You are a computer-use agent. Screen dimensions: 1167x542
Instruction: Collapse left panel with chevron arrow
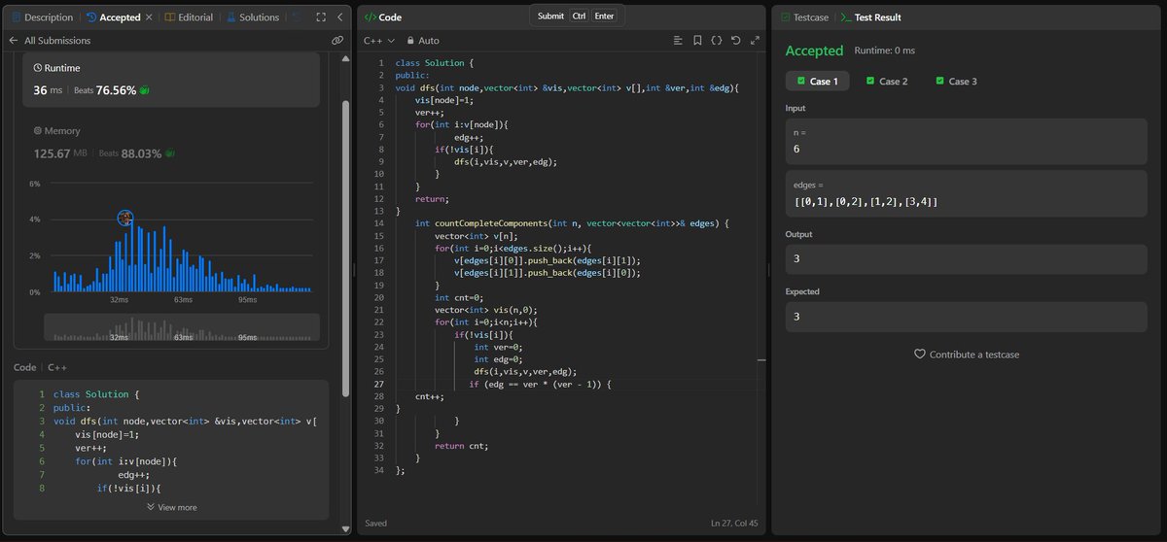pyautogui.click(x=339, y=17)
